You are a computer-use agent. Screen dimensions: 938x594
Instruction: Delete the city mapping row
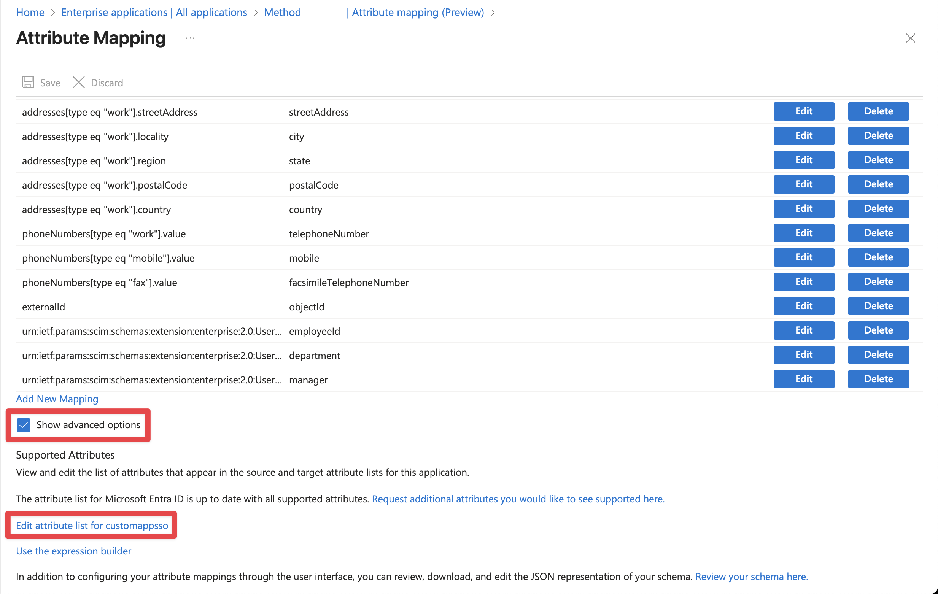878,135
